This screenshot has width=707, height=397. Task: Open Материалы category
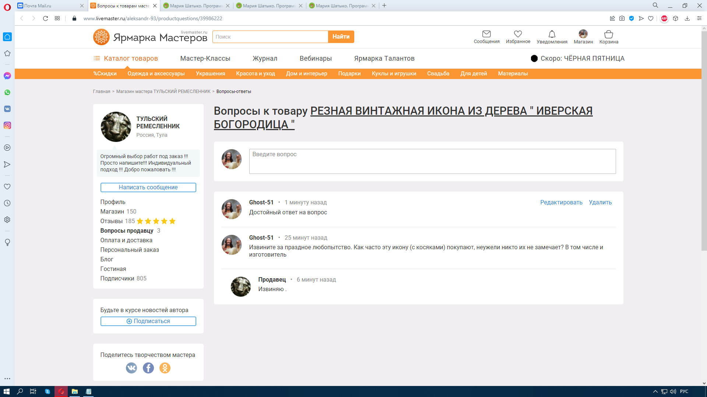pos(513,74)
